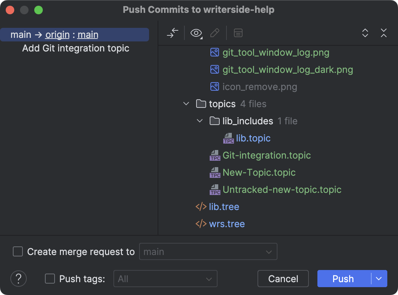Open the help question mark icon
Screen dimensions: 398x295
[x=19, y=279]
